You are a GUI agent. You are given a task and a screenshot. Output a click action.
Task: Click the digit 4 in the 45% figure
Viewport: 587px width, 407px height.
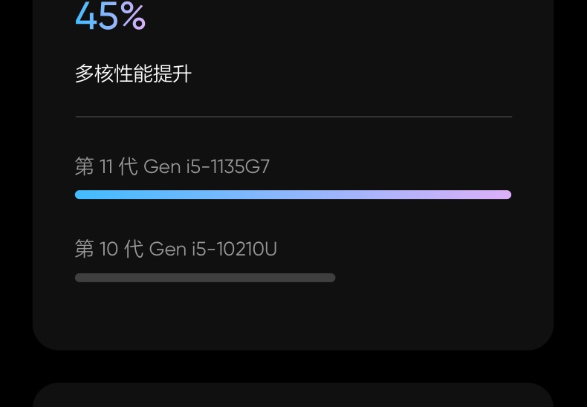[x=86, y=16]
